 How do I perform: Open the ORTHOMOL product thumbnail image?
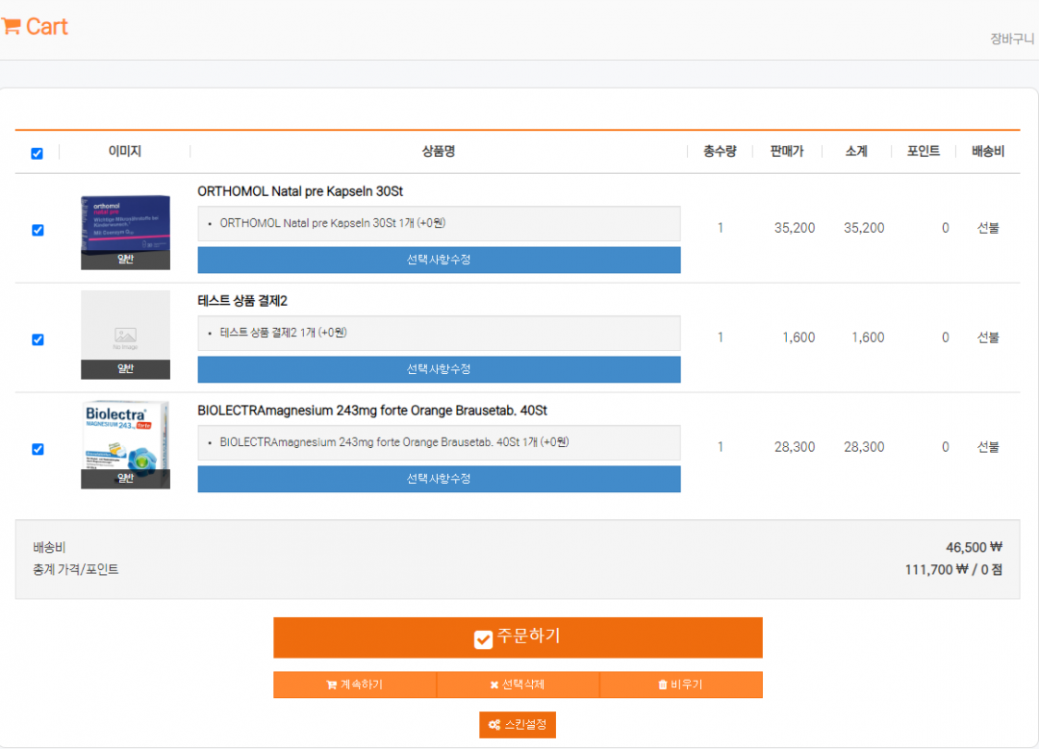click(x=125, y=232)
